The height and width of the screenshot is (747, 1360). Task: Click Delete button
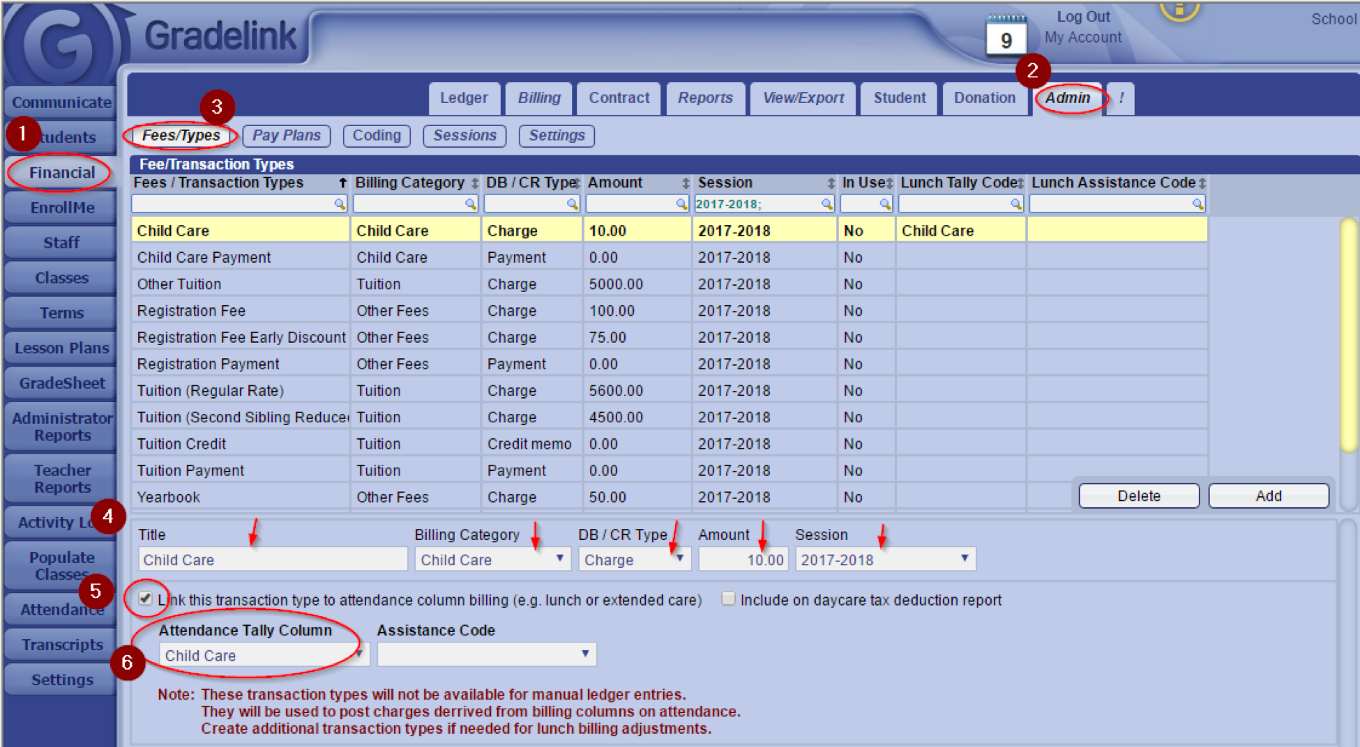tap(1139, 496)
